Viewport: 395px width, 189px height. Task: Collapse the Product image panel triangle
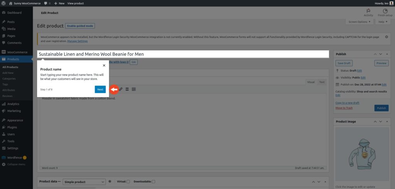tap(387, 121)
